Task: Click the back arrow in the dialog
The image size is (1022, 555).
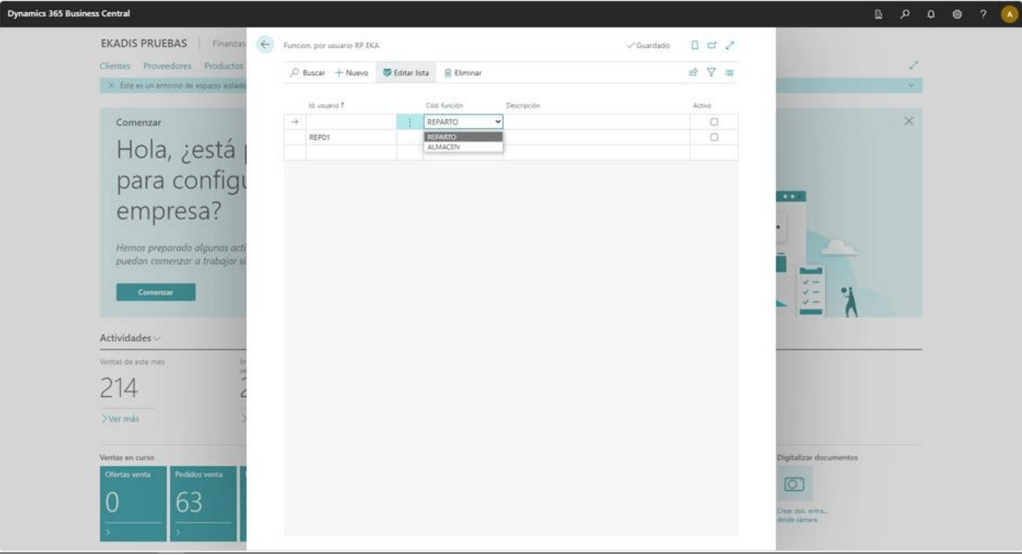Action: 265,45
